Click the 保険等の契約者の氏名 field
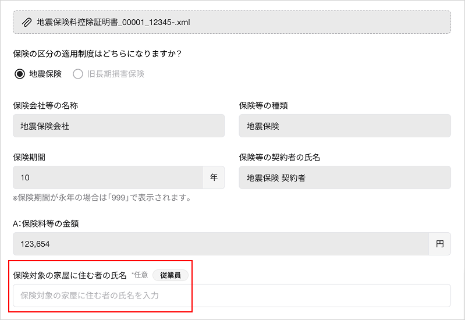 click(x=345, y=177)
